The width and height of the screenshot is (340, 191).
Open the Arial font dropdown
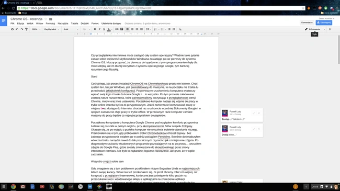[x=71, y=29]
